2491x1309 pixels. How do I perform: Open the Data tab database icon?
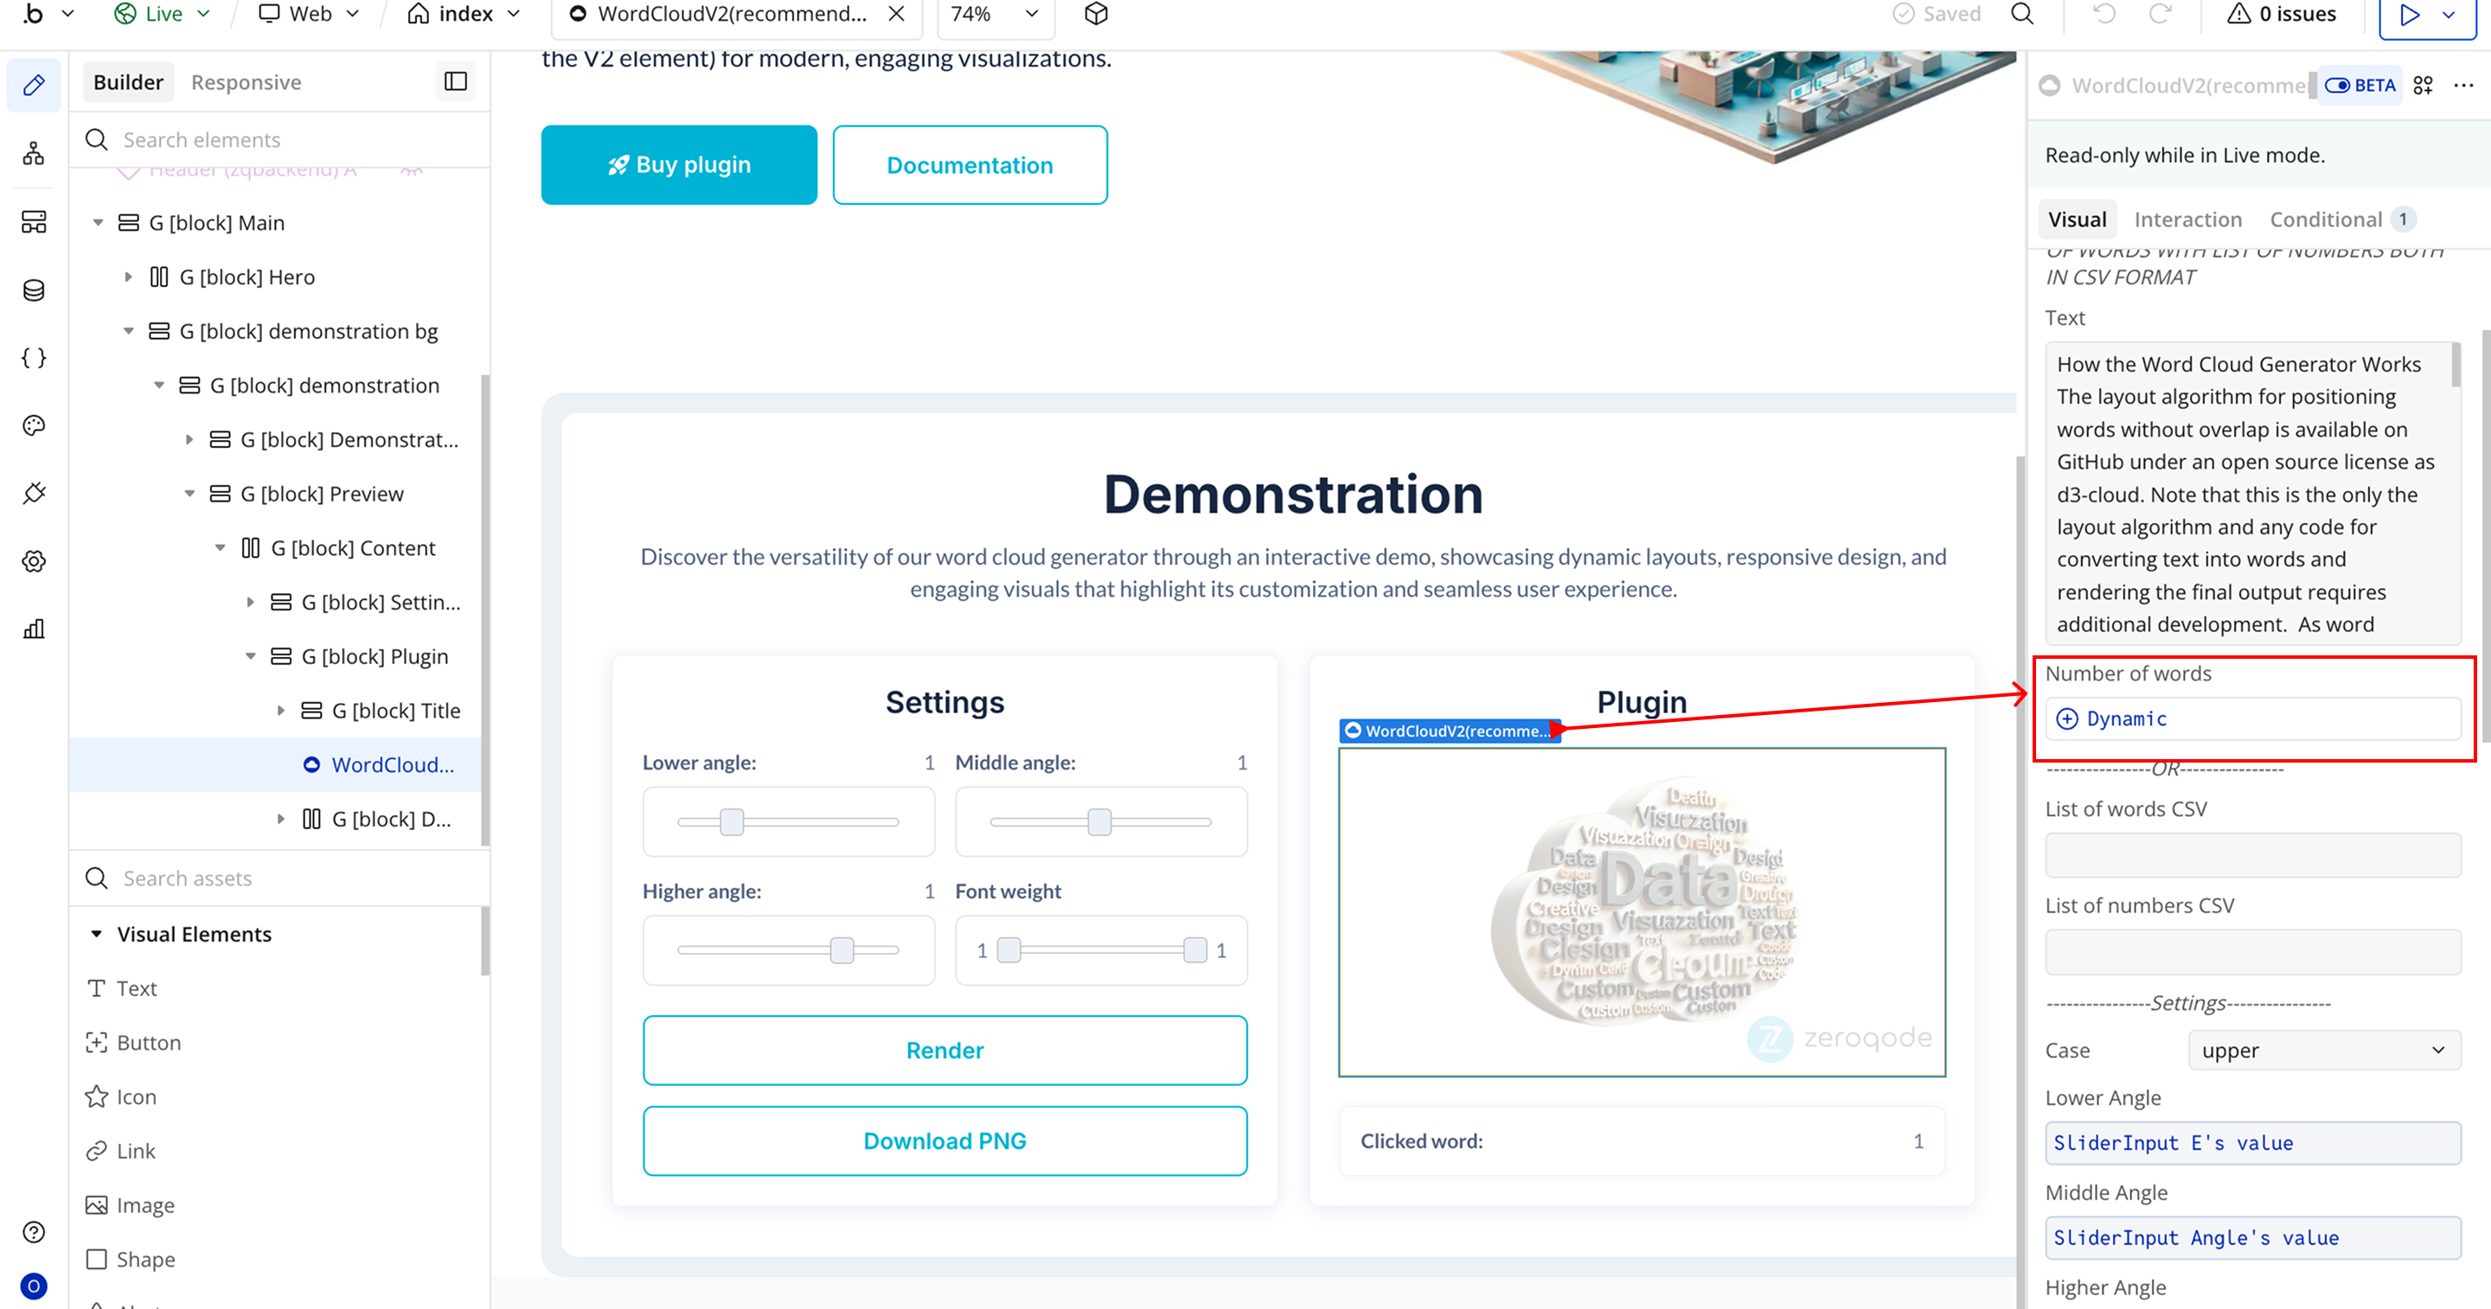[x=34, y=290]
